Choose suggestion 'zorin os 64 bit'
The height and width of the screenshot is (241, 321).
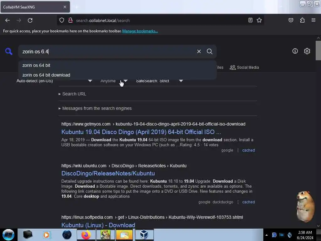(118, 65)
